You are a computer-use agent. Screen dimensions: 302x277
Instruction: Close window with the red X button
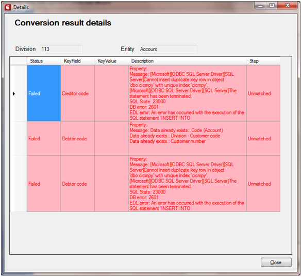click(288, 6)
